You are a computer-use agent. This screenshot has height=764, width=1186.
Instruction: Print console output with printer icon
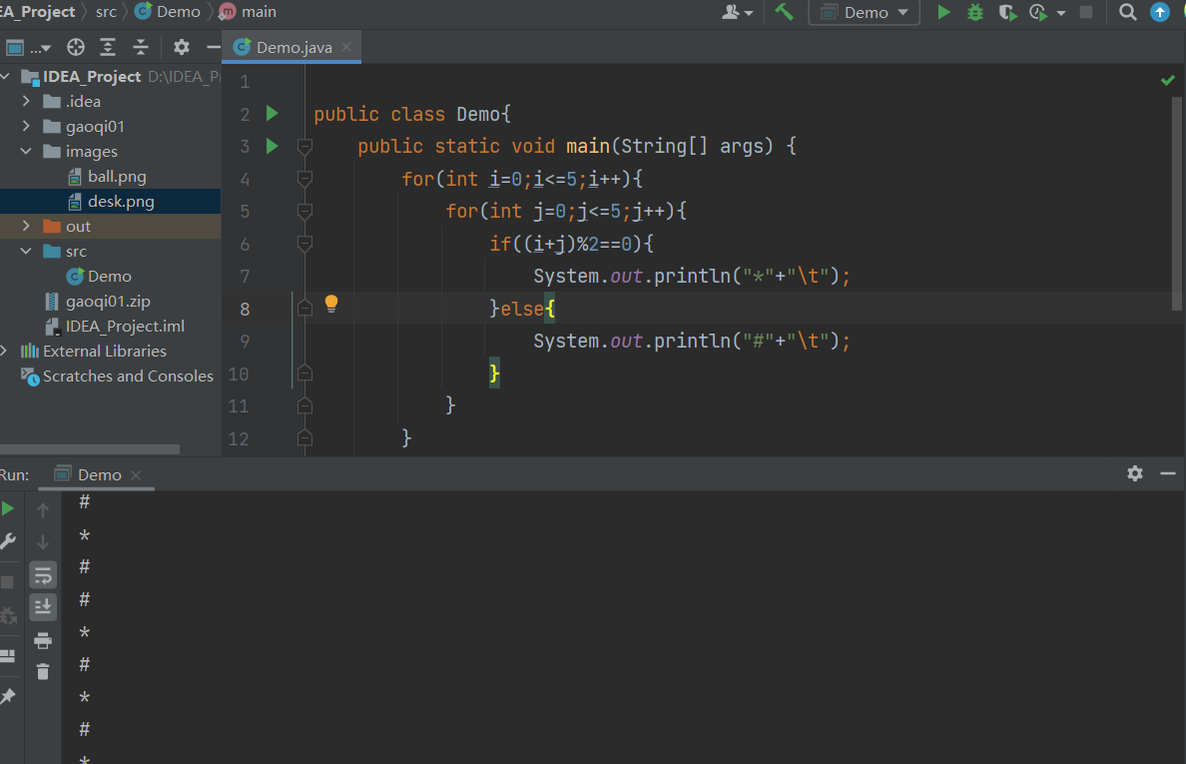click(x=43, y=641)
